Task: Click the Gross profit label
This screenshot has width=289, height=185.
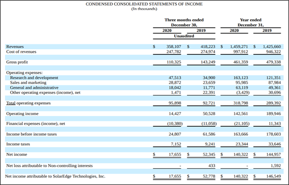Action: (17, 62)
